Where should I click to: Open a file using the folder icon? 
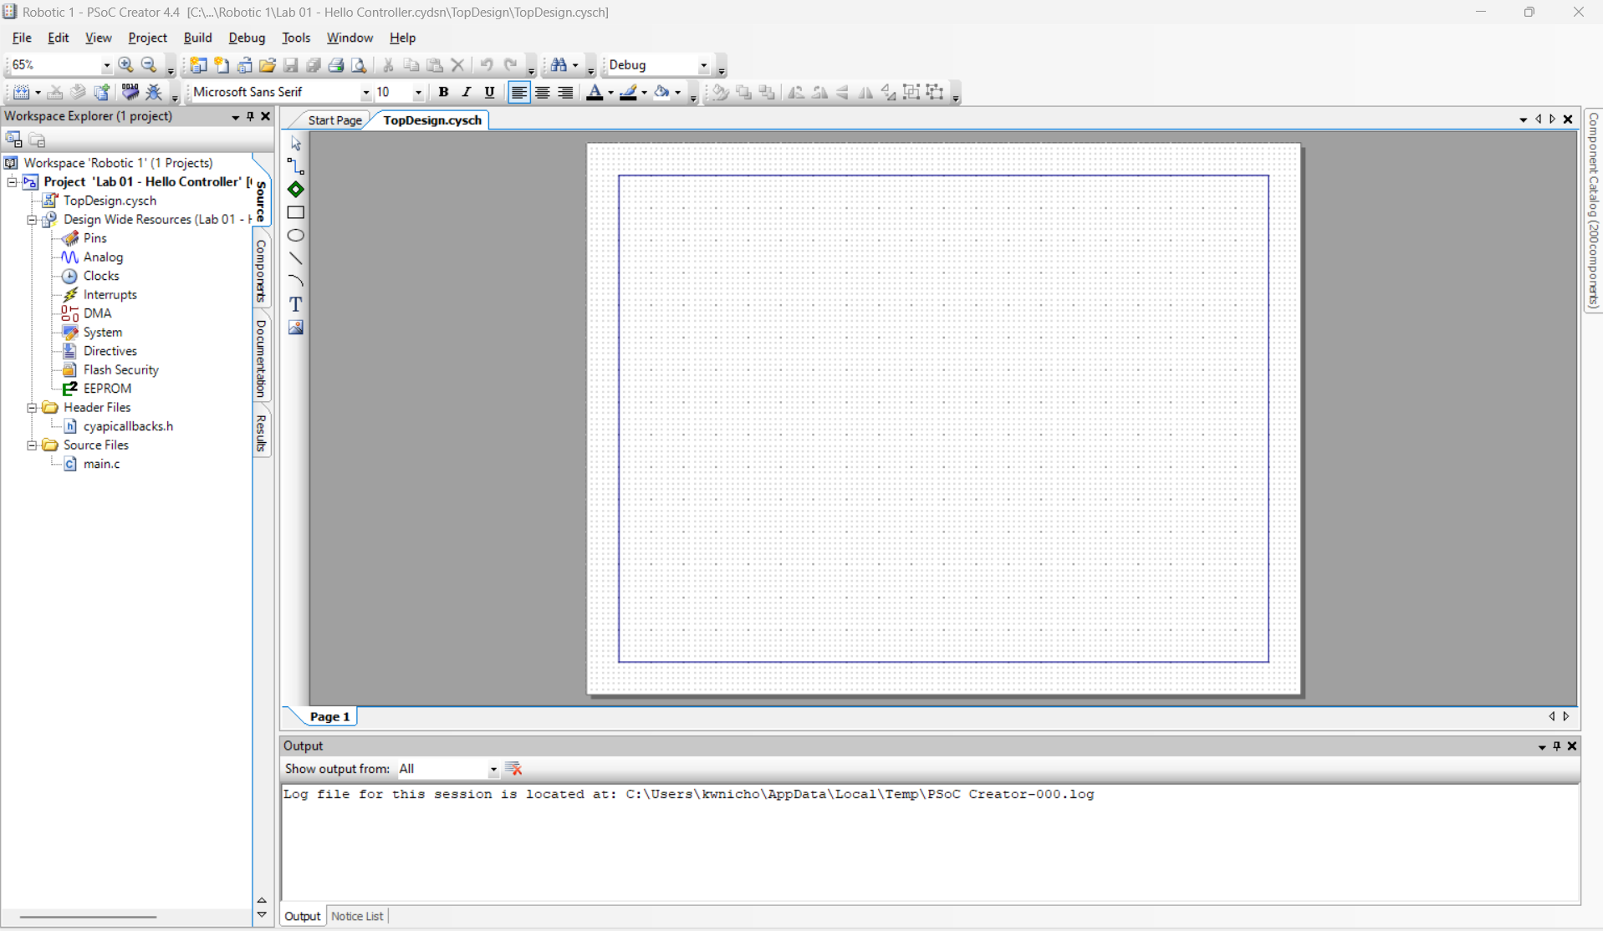[x=268, y=65]
